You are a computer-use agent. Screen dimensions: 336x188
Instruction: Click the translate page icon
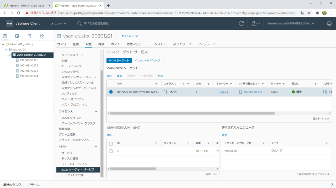(x=302, y=13)
